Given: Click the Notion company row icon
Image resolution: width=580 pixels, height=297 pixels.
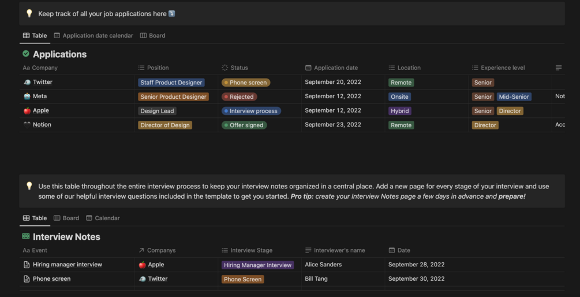Looking at the screenshot, I should [27, 125].
